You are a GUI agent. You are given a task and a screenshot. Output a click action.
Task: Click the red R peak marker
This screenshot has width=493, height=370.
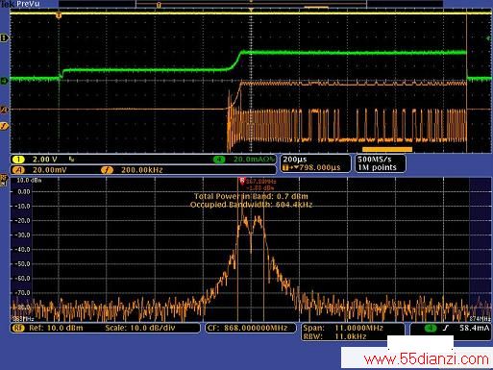coord(242,181)
